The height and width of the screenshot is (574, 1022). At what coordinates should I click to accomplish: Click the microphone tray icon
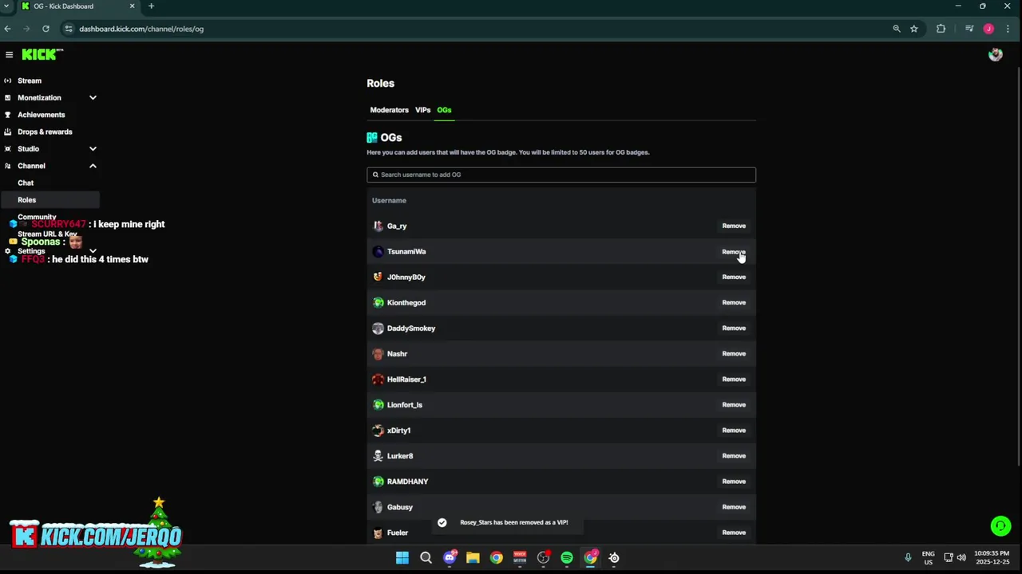(908, 557)
